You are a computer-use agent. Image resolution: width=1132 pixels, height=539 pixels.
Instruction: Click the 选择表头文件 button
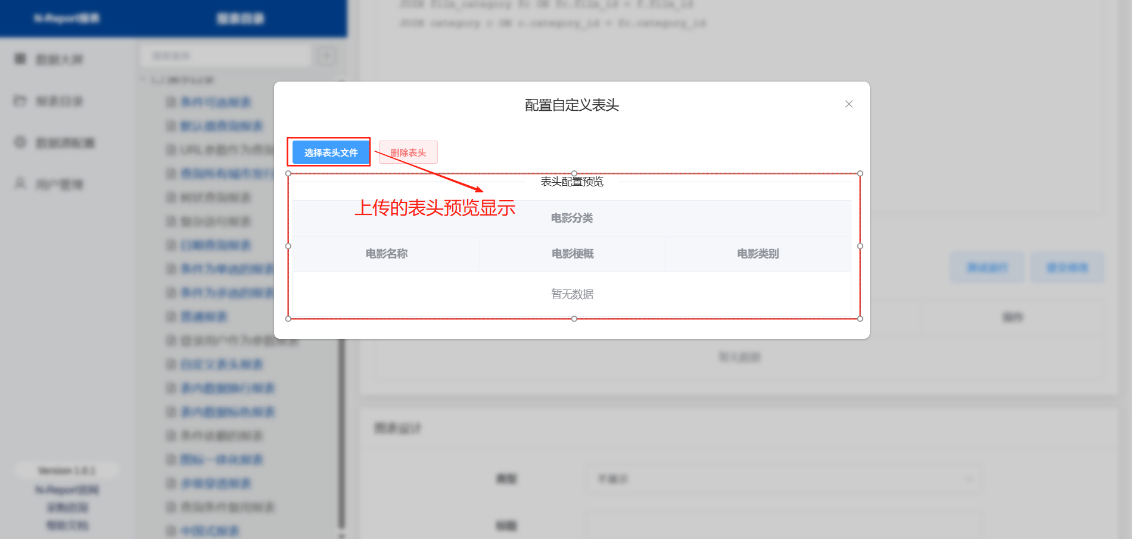click(331, 152)
